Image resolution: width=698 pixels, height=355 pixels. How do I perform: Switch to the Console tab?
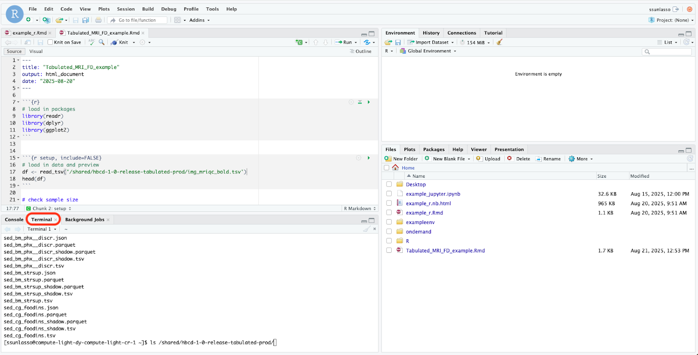pos(14,220)
